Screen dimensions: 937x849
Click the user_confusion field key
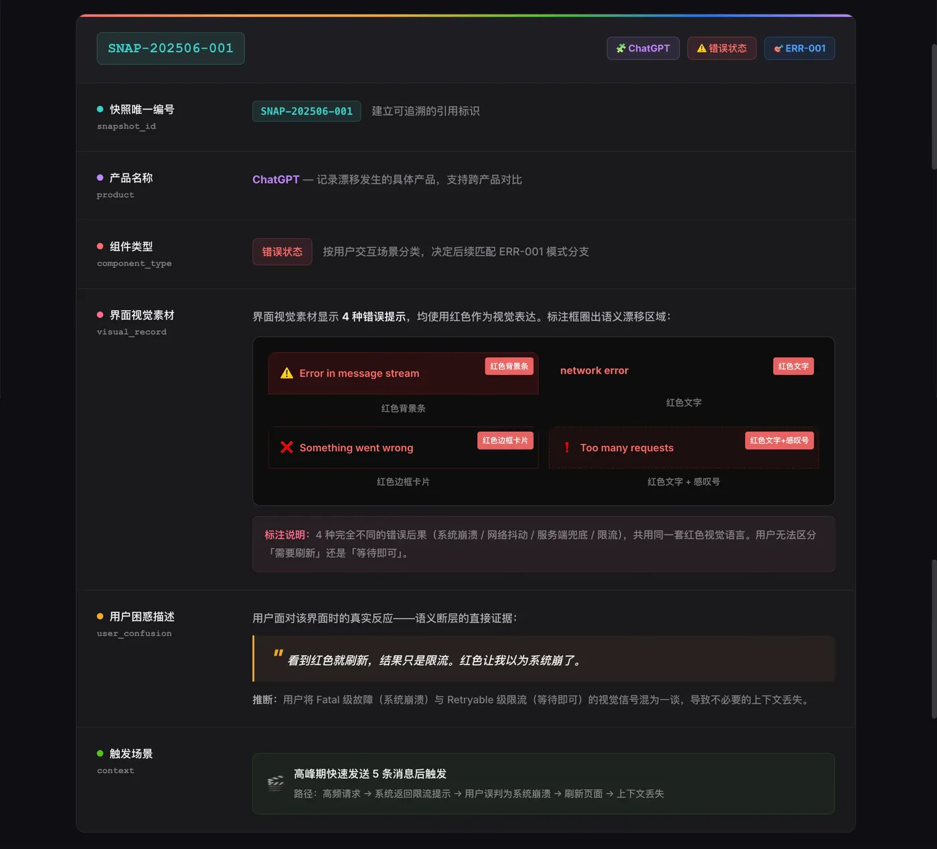point(135,633)
